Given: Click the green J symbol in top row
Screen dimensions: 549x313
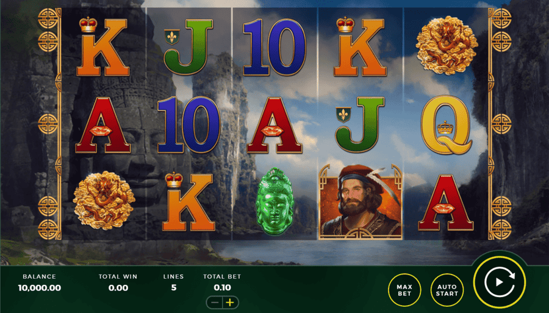Looking at the screenshot, I should click(188, 46).
